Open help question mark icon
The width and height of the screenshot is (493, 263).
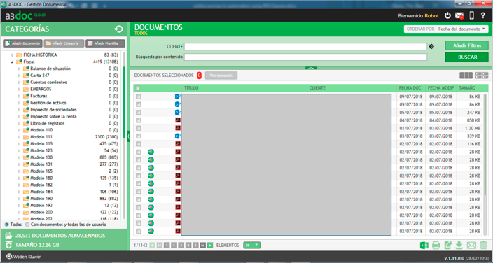click(483, 15)
